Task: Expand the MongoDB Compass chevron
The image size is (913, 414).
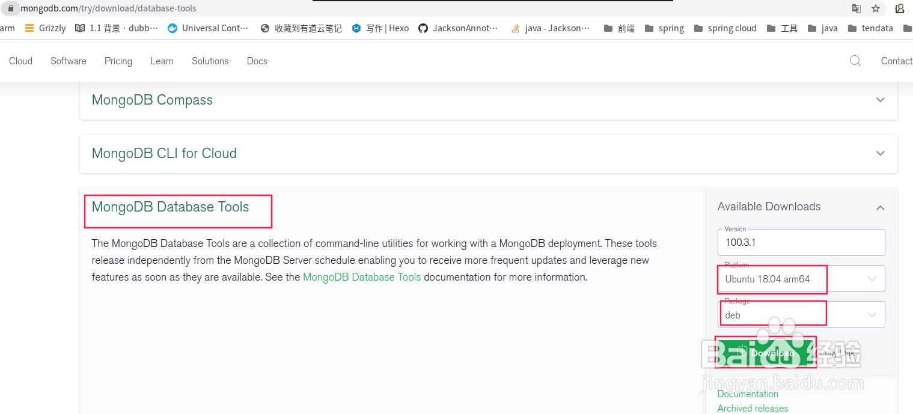Action: click(x=881, y=100)
